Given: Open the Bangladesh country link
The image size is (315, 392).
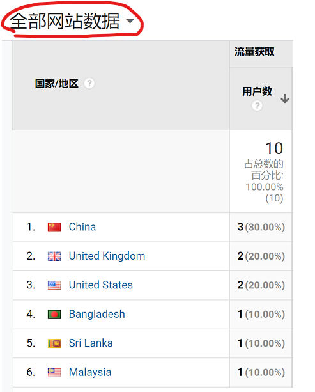Looking at the screenshot, I should [97, 314].
